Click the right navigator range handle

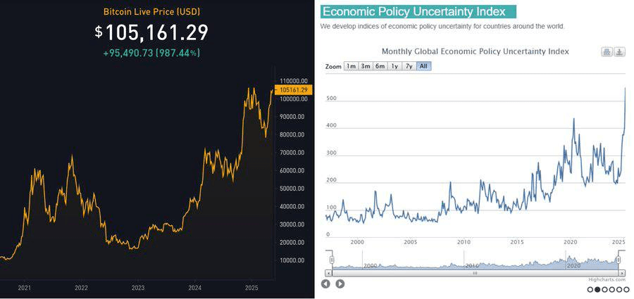coord(619,261)
